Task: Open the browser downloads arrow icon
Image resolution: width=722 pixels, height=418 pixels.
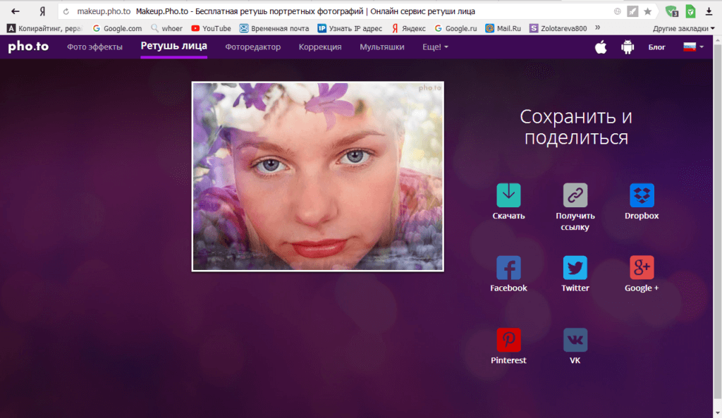Action: tap(709, 11)
